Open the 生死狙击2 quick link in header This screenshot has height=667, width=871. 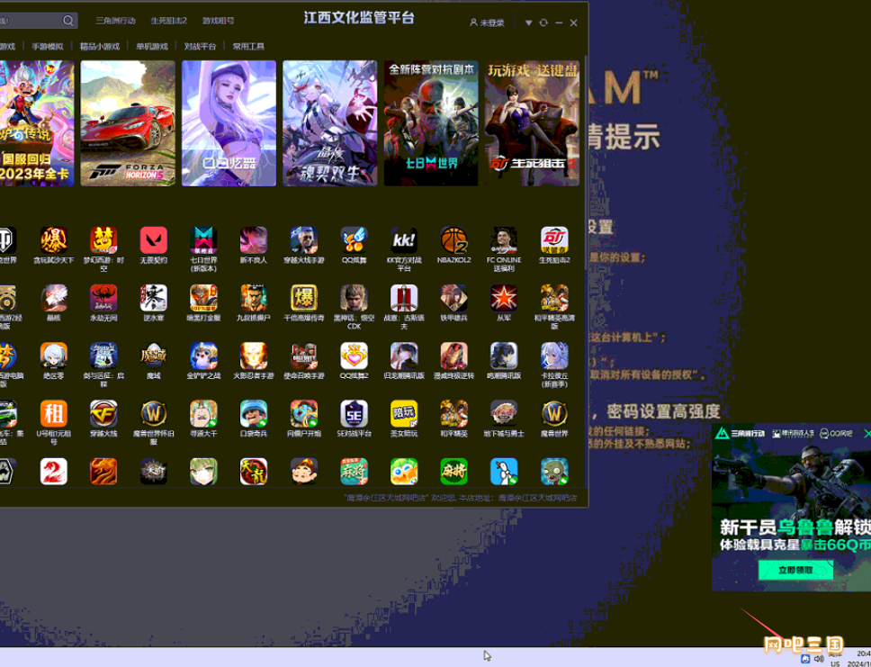[169, 21]
